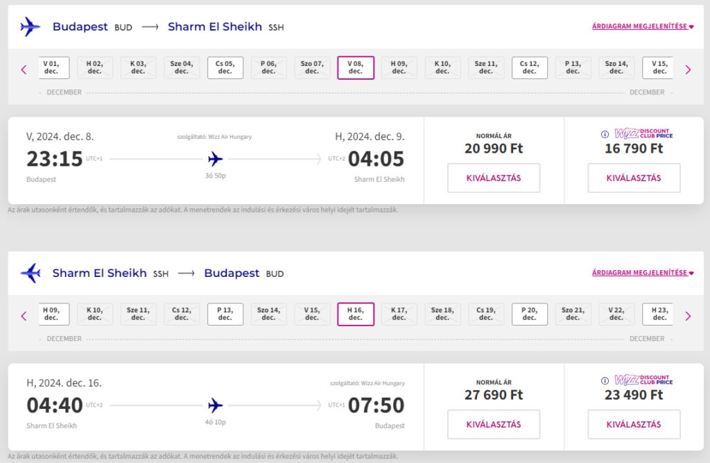Open the info icon beside return Wizz Discount Club price
This screenshot has height=463, width=710.
click(605, 380)
